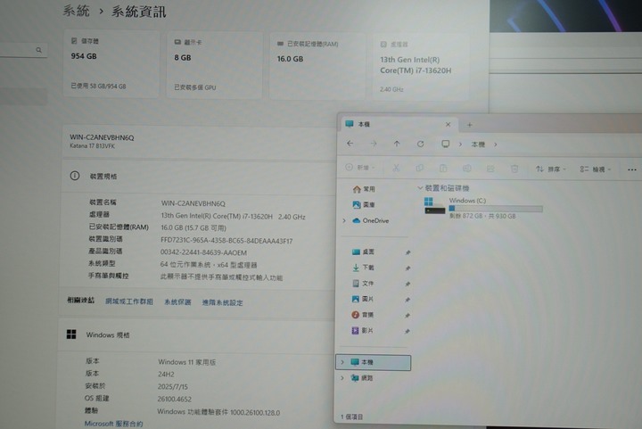The image size is (642, 429).
Task: Close the 本機 tab
Action: tap(448, 125)
